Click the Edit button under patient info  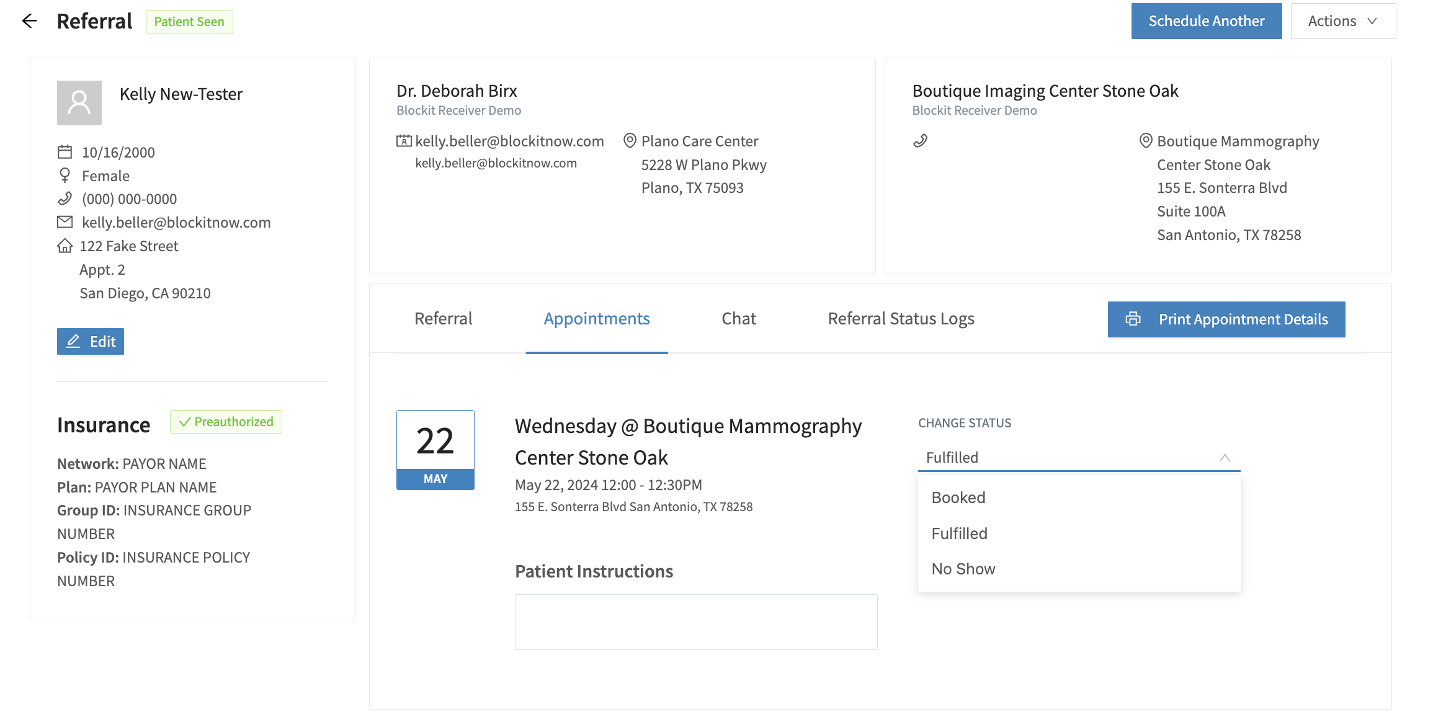pos(90,341)
